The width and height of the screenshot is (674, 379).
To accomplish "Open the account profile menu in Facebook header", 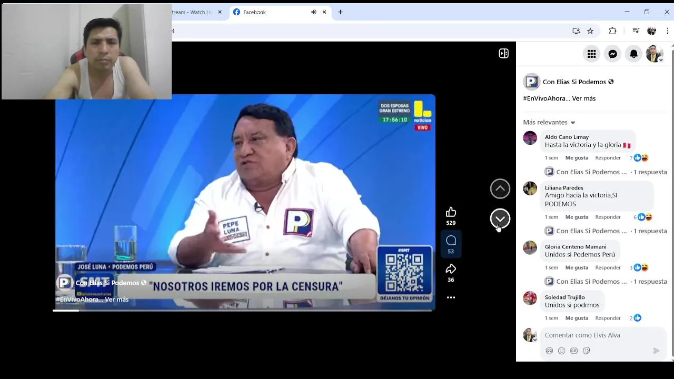I will click(655, 54).
